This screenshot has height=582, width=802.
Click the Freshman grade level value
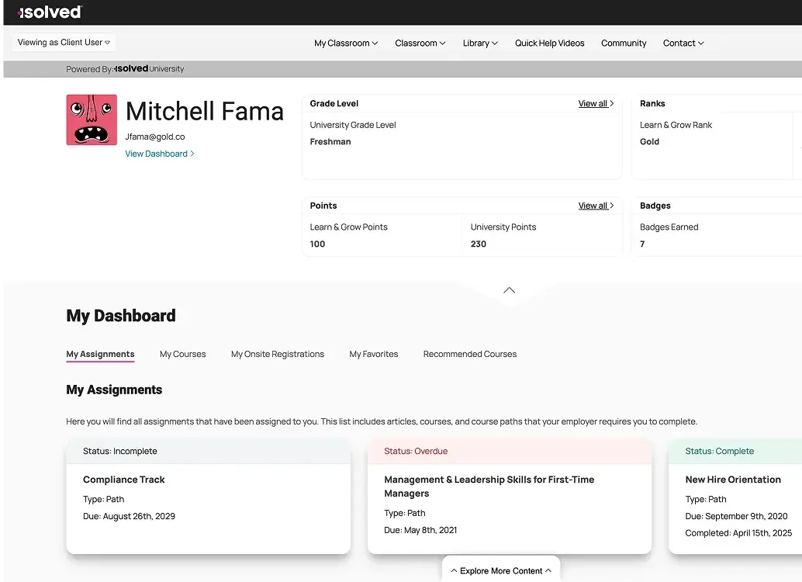330,142
